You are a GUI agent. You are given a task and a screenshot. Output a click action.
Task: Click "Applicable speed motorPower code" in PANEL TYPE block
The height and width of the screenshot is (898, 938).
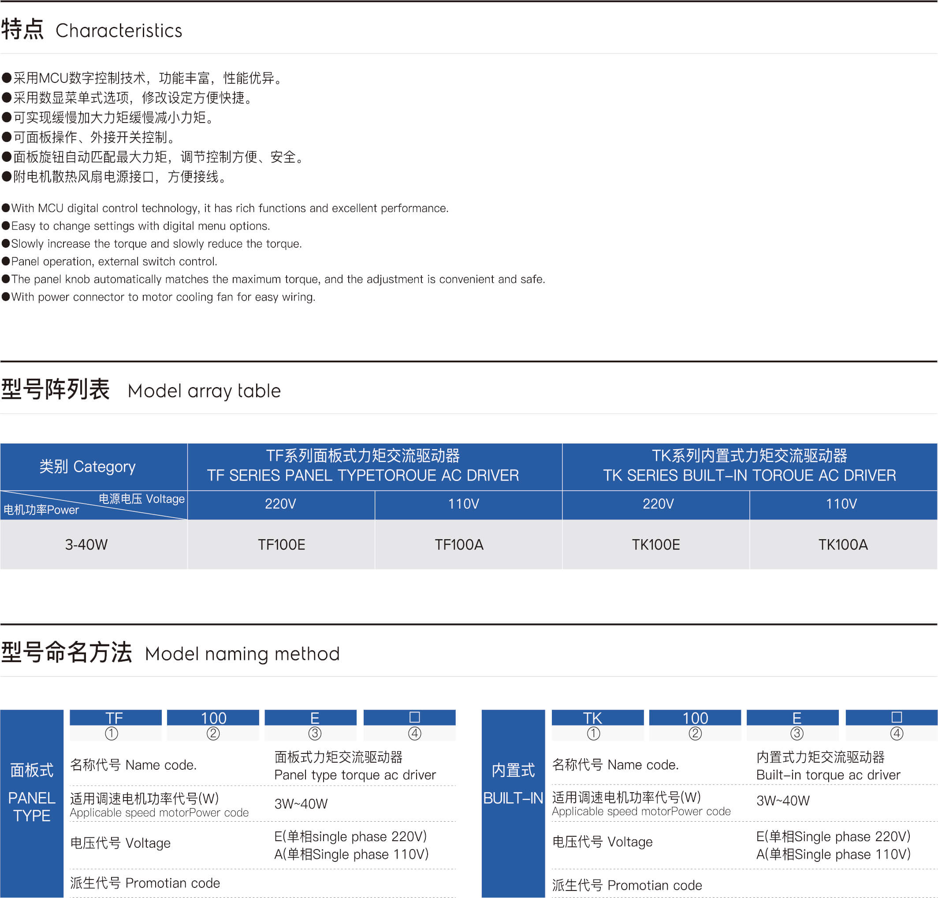point(160,813)
